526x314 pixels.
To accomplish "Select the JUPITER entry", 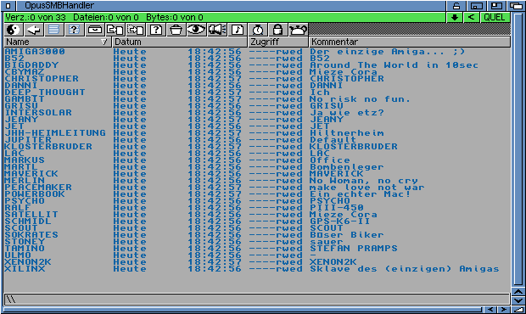I will (28, 139).
